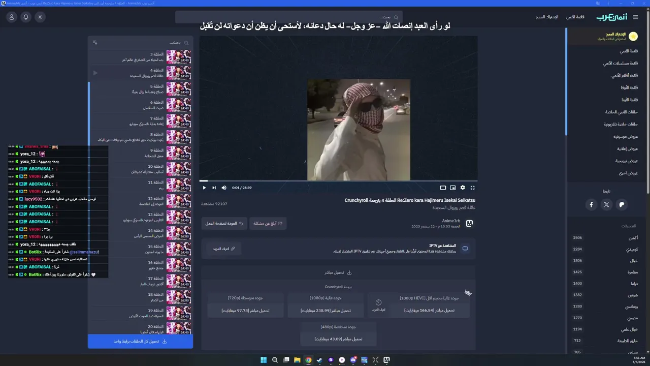The image size is (650, 366).
Task: Open the X (Twitter) follow icon
Action: pos(606,205)
